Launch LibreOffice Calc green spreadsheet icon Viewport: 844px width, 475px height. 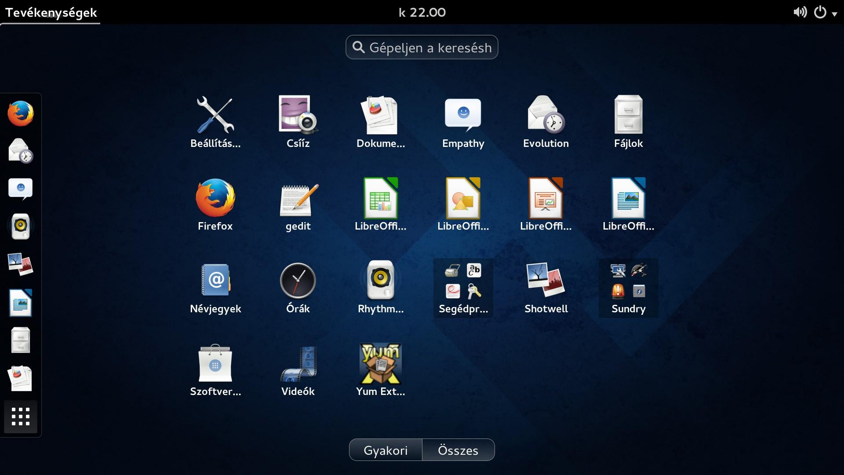click(381, 205)
